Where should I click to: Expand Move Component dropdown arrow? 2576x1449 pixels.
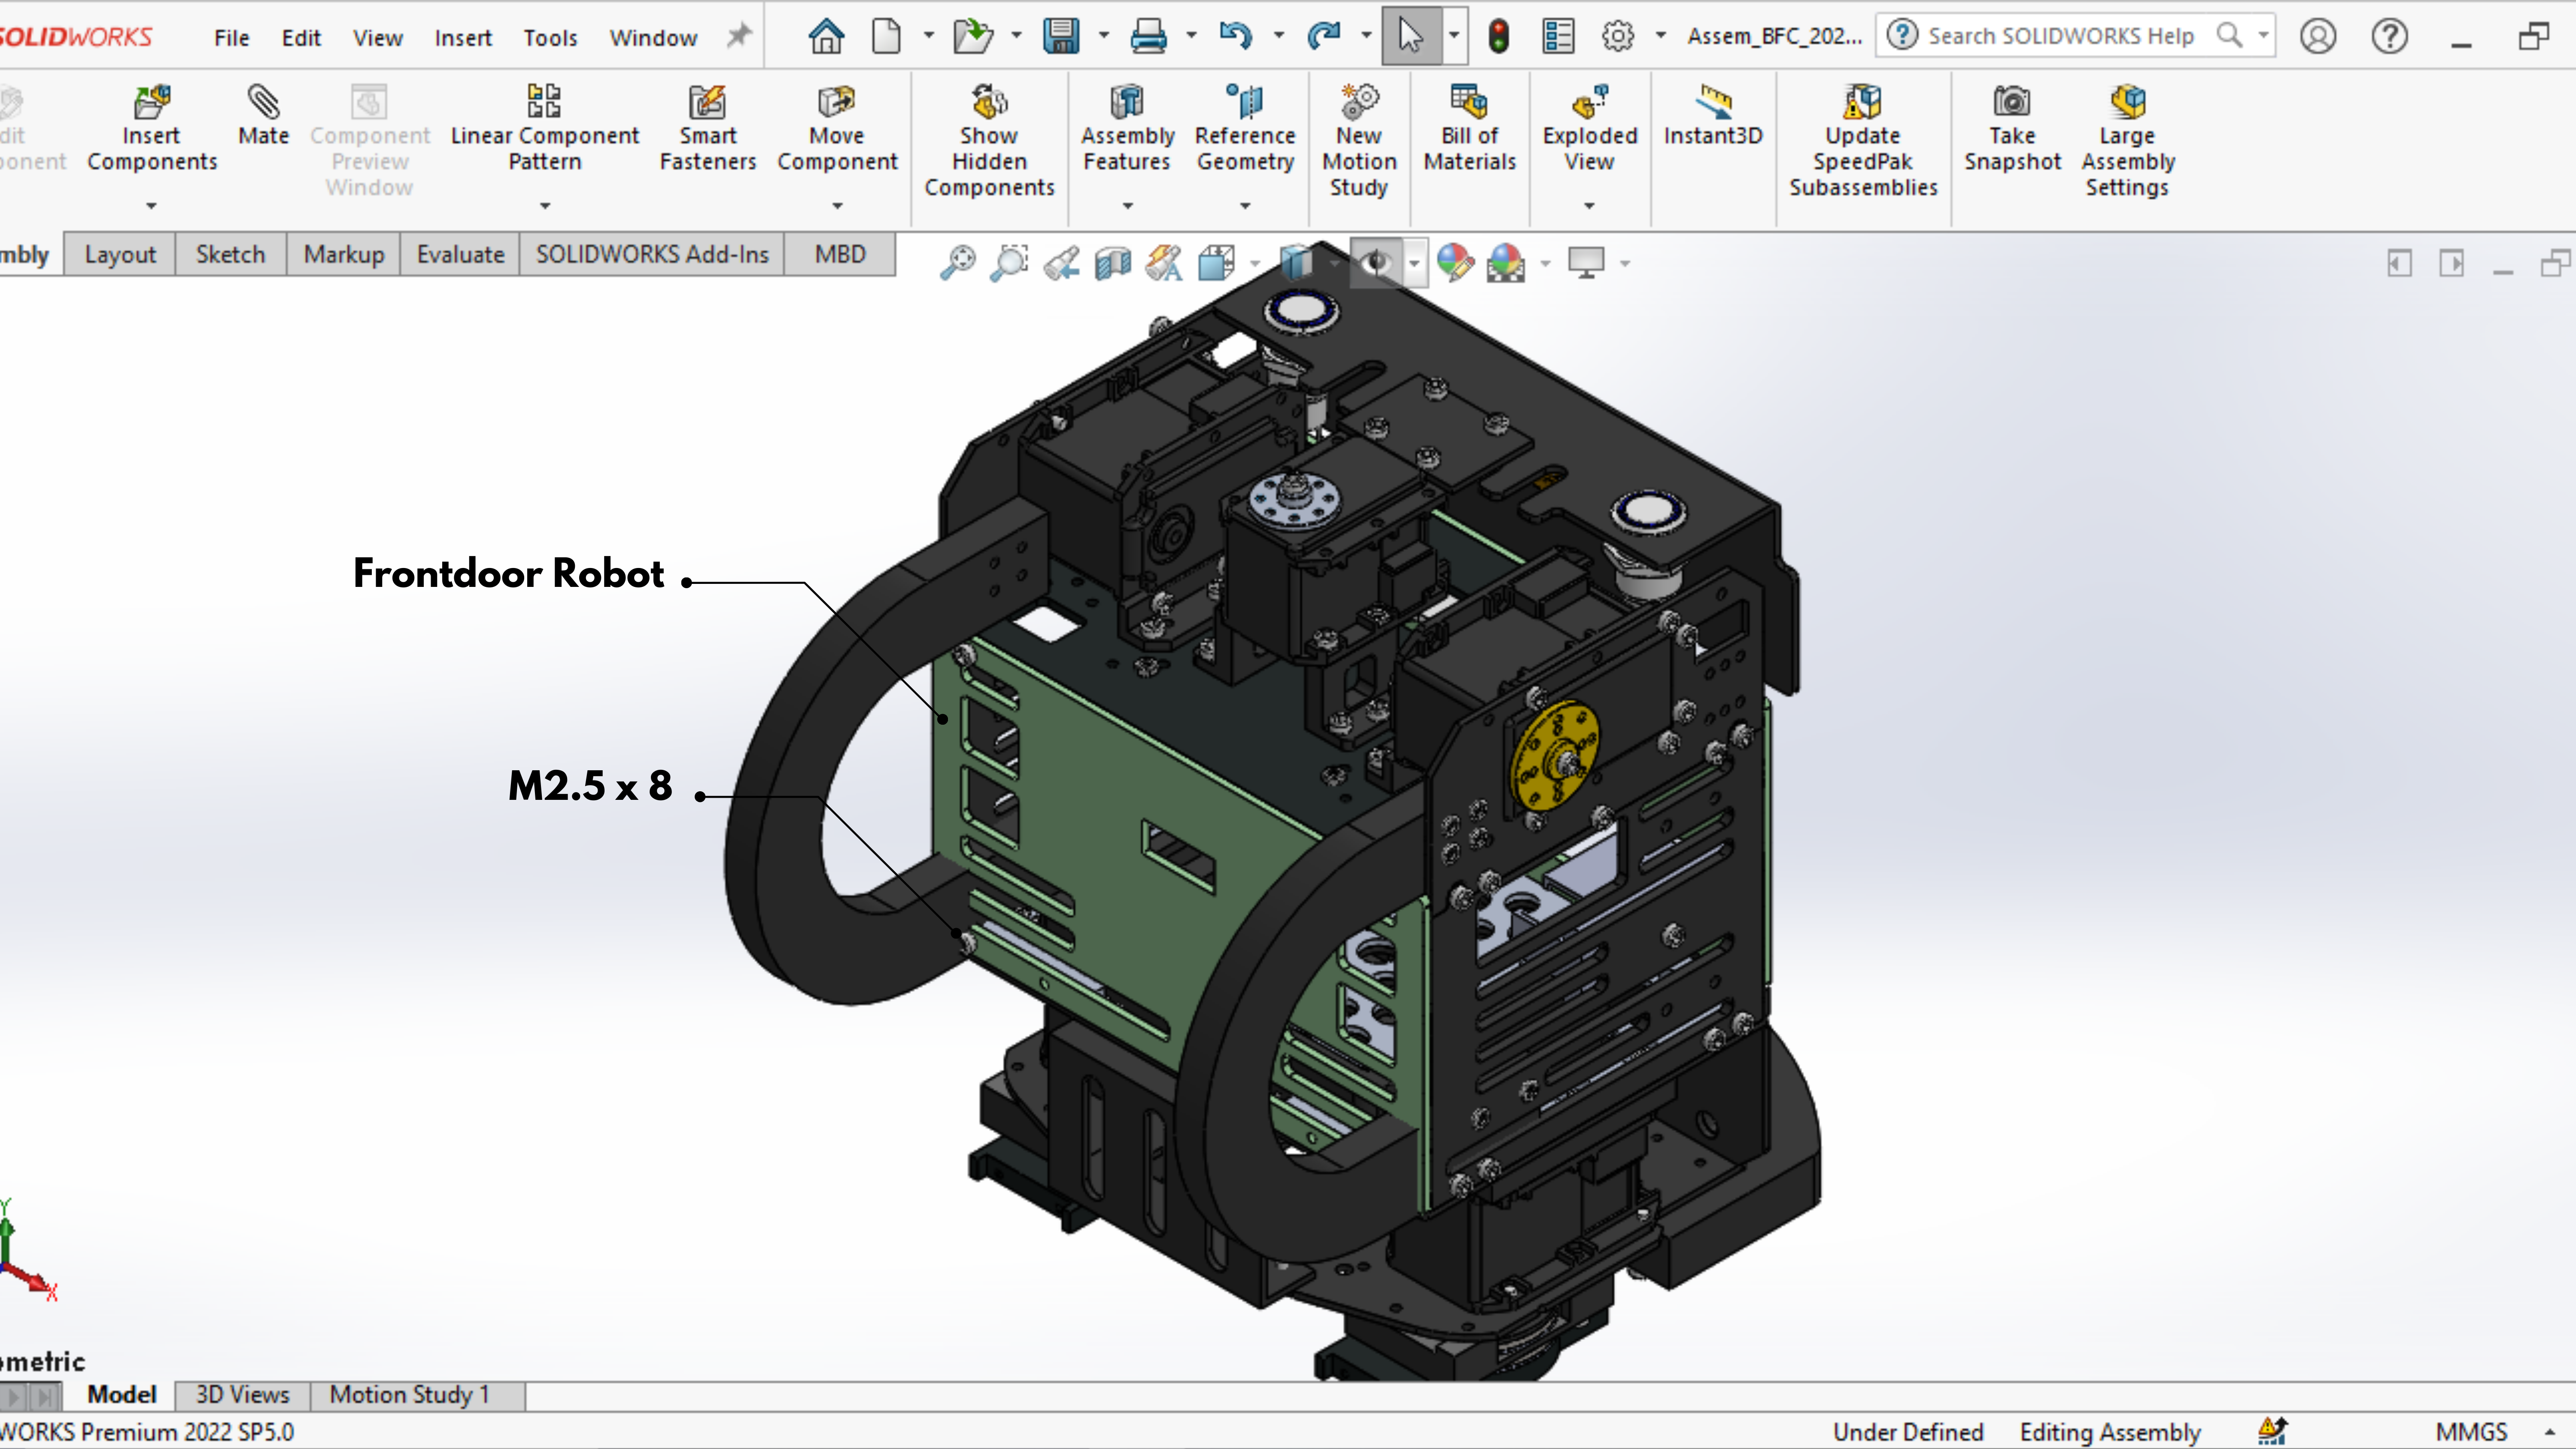click(838, 206)
